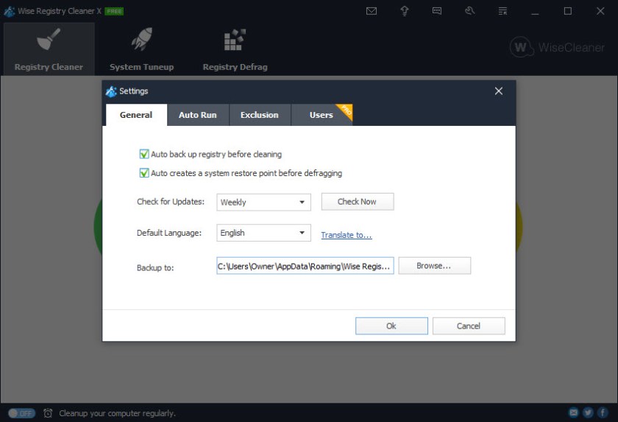Open the menu list icon in title bar
The height and width of the screenshot is (422, 618).
(x=502, y=11)
